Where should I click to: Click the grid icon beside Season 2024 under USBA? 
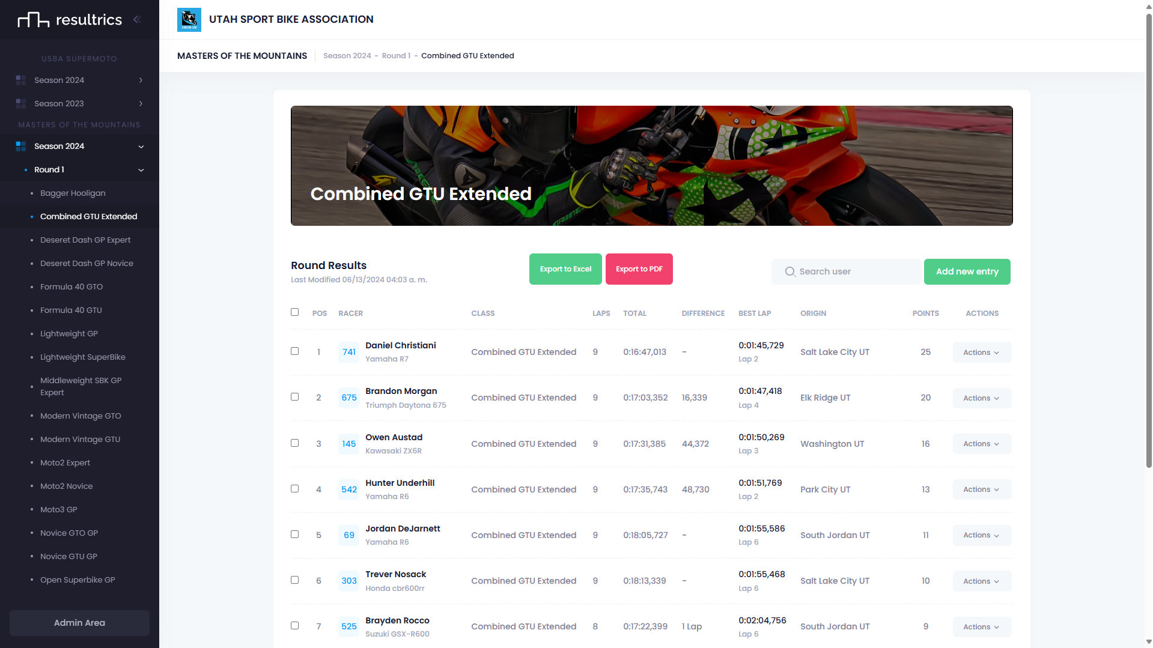(20, 80)
